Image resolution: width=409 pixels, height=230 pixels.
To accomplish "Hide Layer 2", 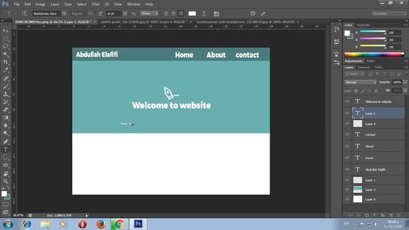I will pyautogui.click(x=347, y=190).
